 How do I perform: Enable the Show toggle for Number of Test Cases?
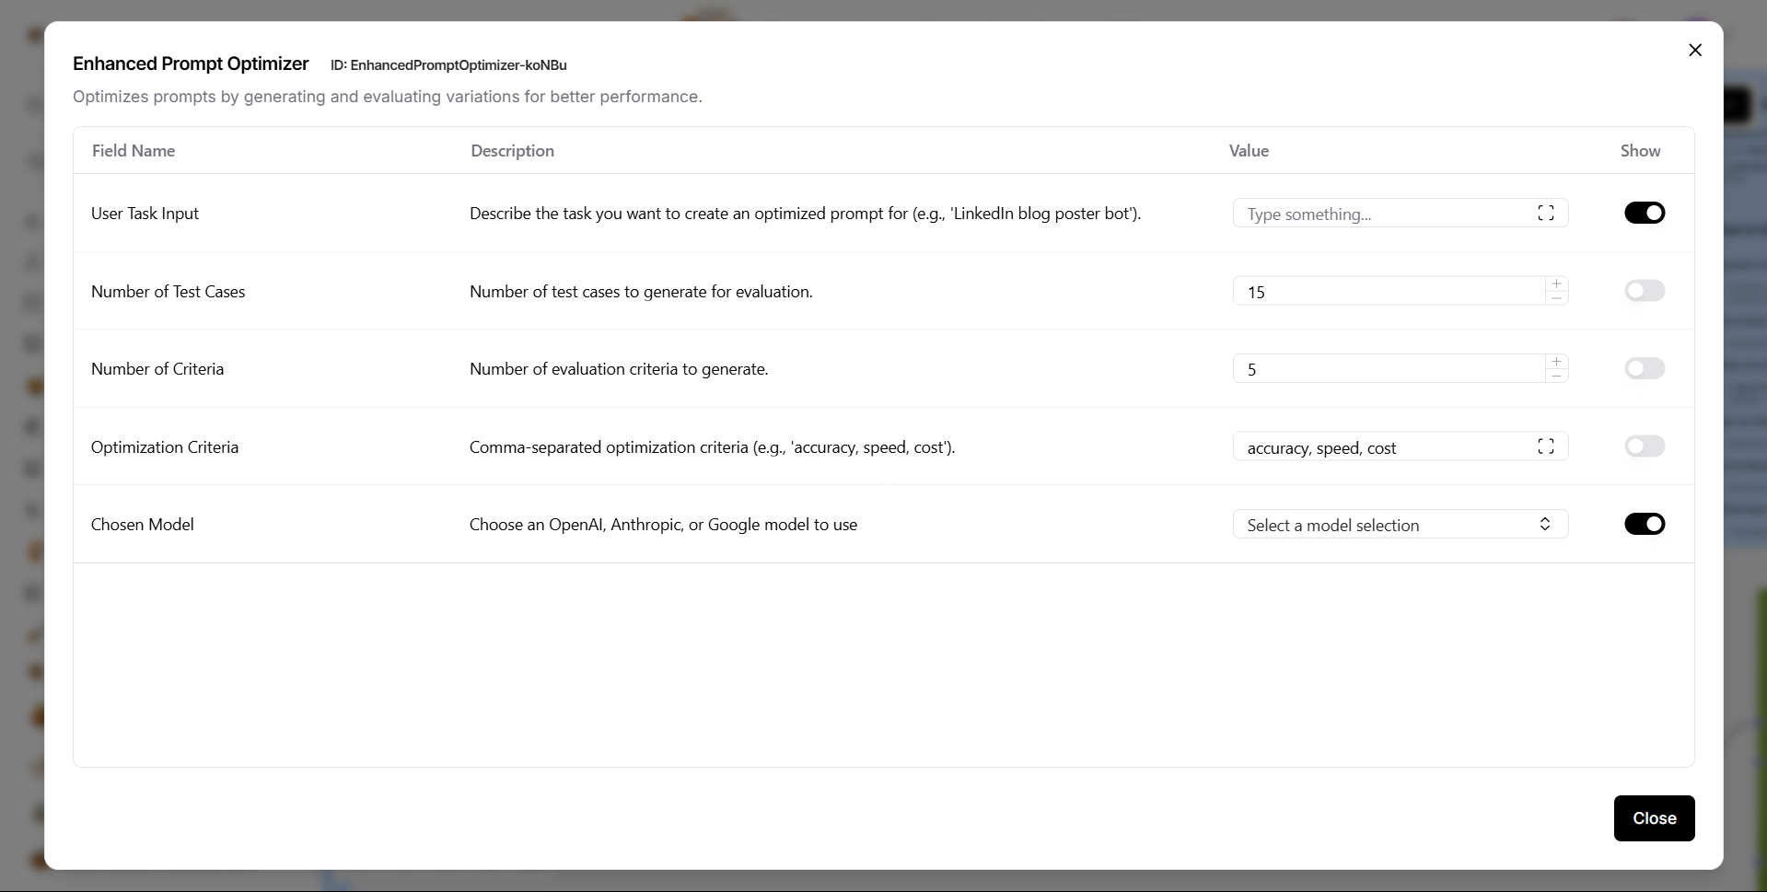coord(1645,291)
